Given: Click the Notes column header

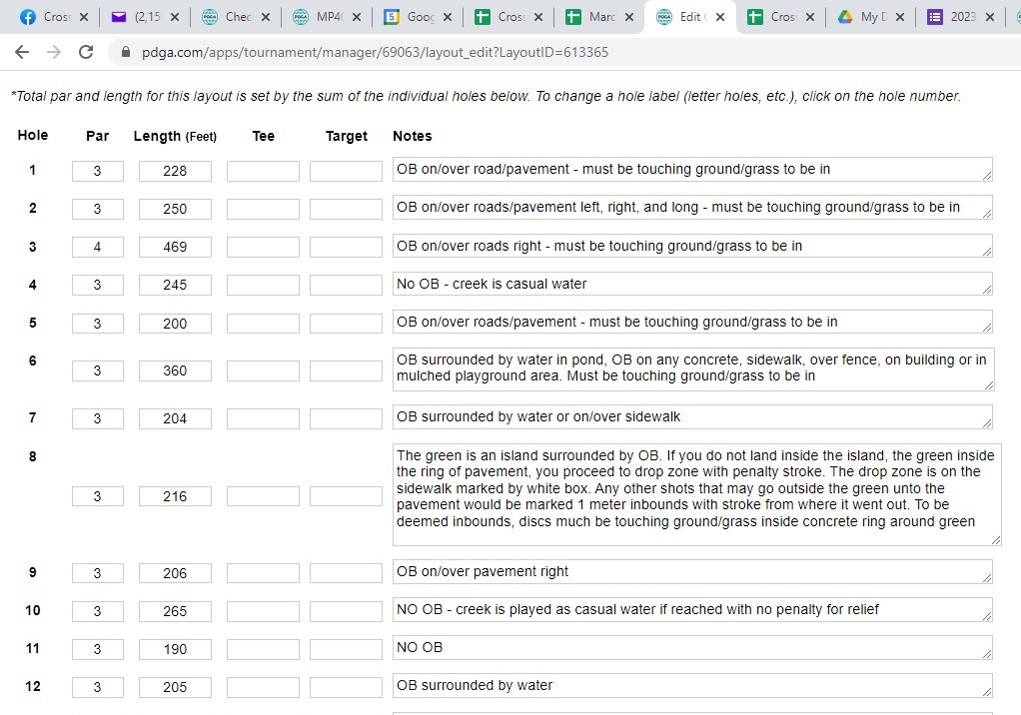Looking at the screenshot, I should pyautogui.click(x=413, y=136).
